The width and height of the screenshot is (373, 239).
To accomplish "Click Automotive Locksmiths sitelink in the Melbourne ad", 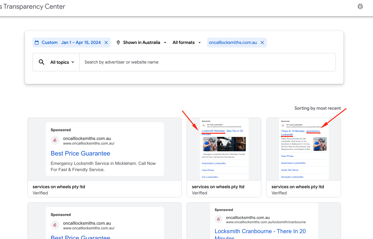I will (x=293, y=163).
